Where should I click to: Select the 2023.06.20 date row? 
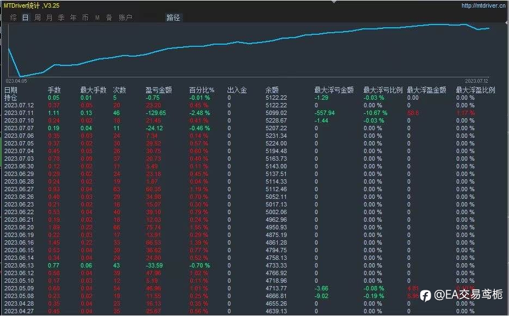[x=19, y=227]
